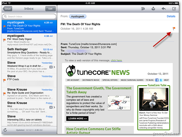Screen dimensions: 182x137
Task: Open SPECIAL OFFERS tab
Action: pyautogui.click(x=110, y=80)
